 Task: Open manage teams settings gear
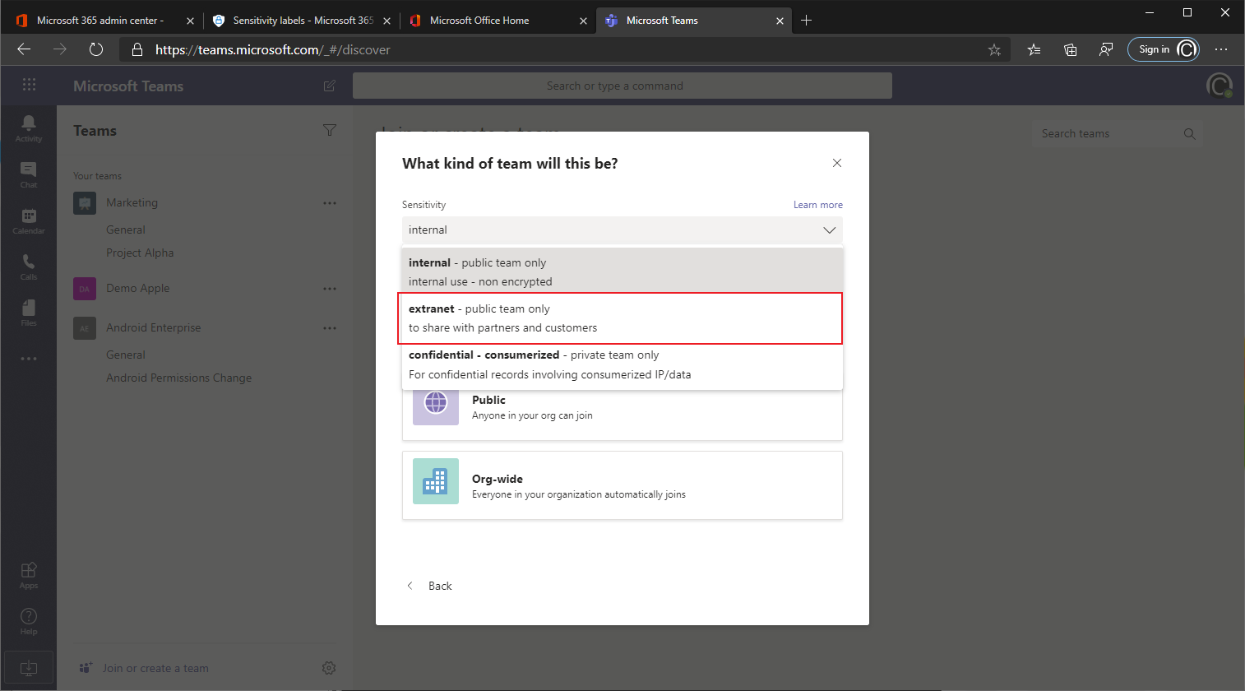pos(329,668)
